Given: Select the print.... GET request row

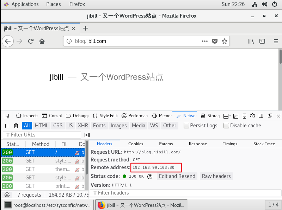Looking at the screenshot, I should click(x=43, y=186).
